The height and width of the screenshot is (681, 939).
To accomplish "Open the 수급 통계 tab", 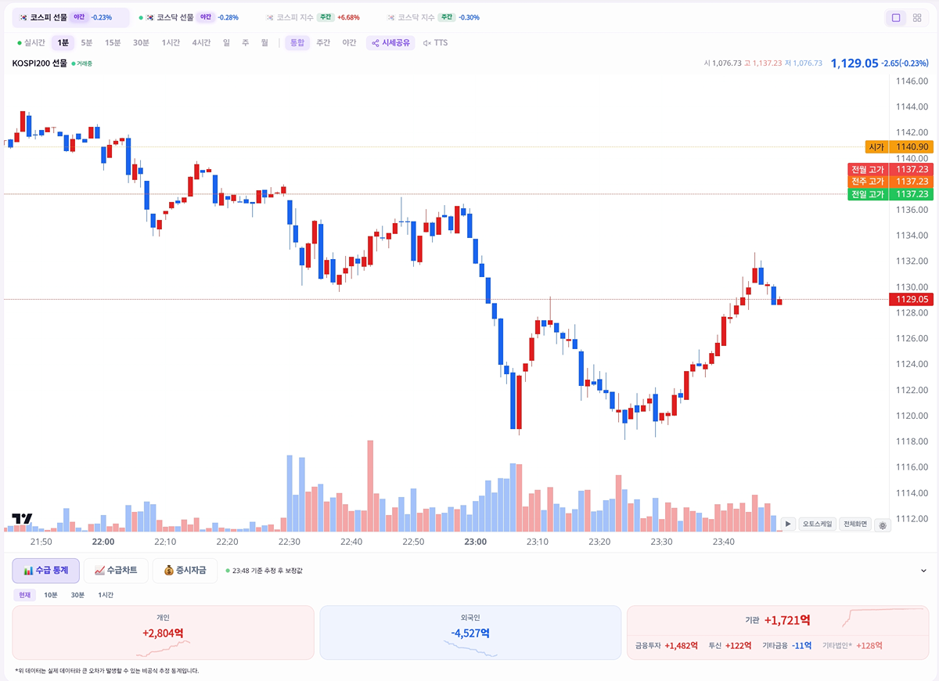I will pos(45,571).
